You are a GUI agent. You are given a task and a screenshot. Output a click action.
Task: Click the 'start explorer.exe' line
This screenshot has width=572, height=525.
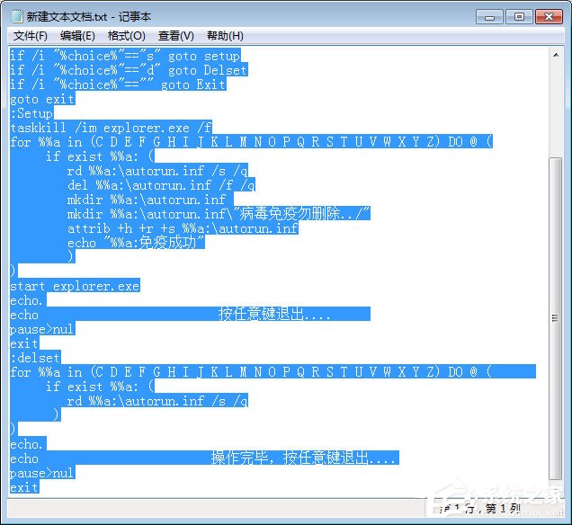75,286
